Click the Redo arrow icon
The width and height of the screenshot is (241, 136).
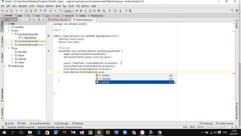(21, 11)
